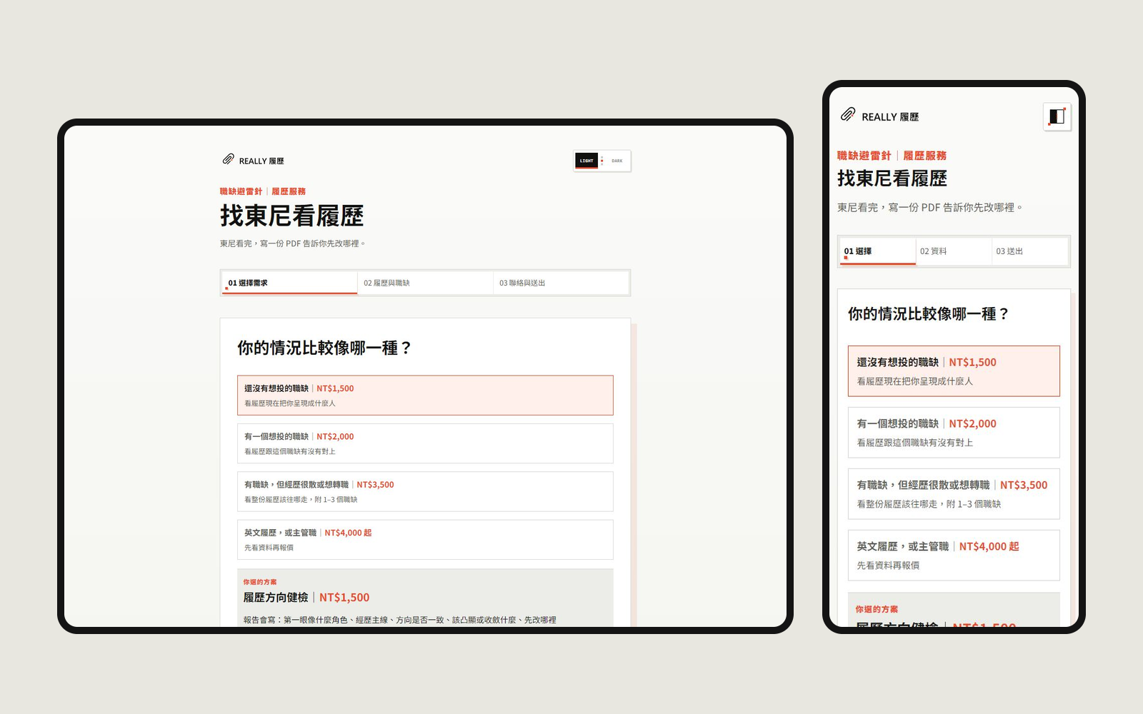
Task: Switch to DARK theme in desktop view
Action: pos(617,161)
